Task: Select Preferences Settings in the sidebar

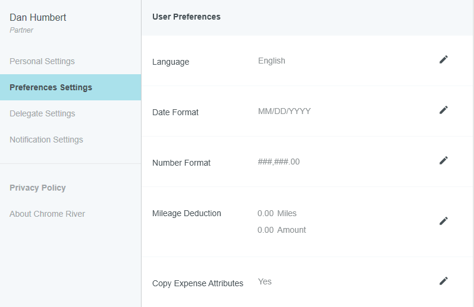Action: tap(51, 87)
